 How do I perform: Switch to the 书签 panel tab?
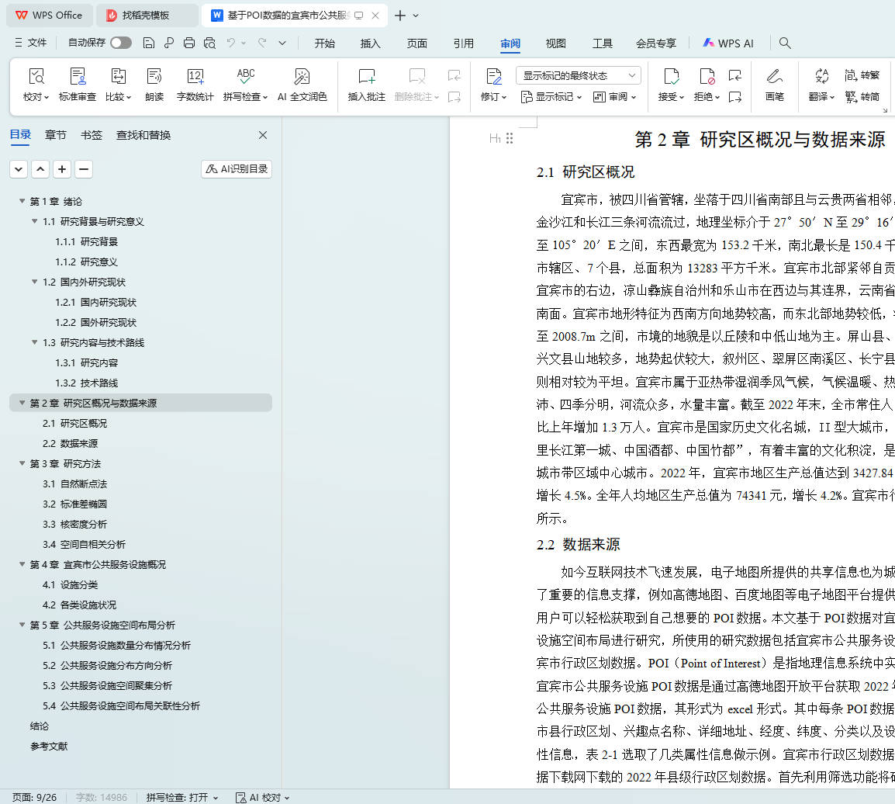tap(91, 135)
